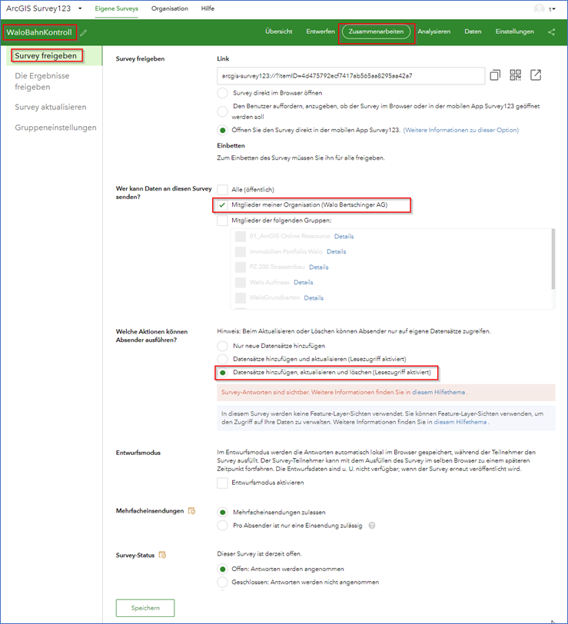Screen dimensions: 568x624
Task: Select Datensätze hinzufügen, aktualisieren und löschen
Action: [x=222, y=373]
